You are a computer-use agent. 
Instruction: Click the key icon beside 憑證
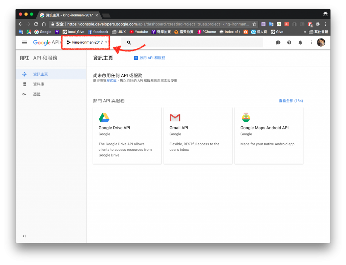(x=24, y=94)
